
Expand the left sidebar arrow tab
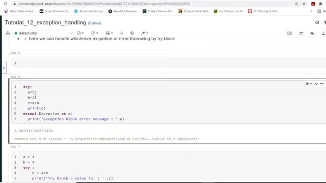click(x=4, y=68)
